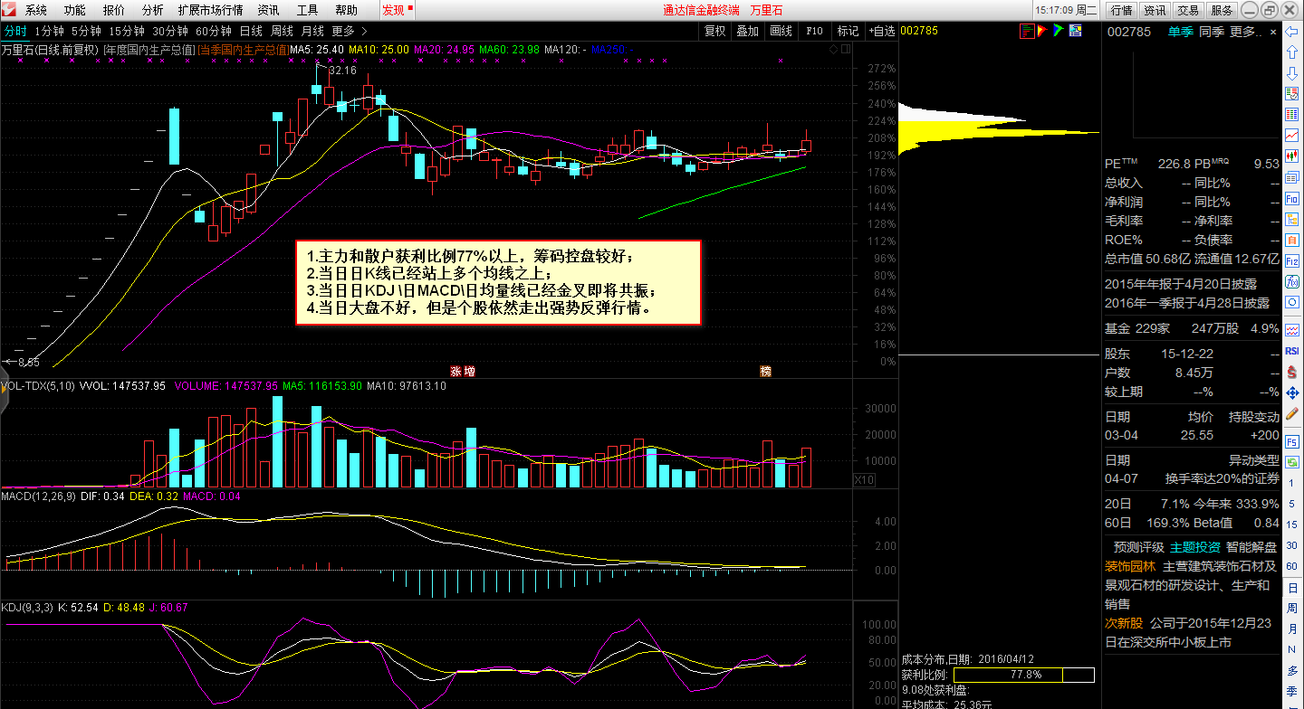This screenshot has height=709, width=1304.
Task: Open the 扩展市场行情 menu
Action: [210, 10]
